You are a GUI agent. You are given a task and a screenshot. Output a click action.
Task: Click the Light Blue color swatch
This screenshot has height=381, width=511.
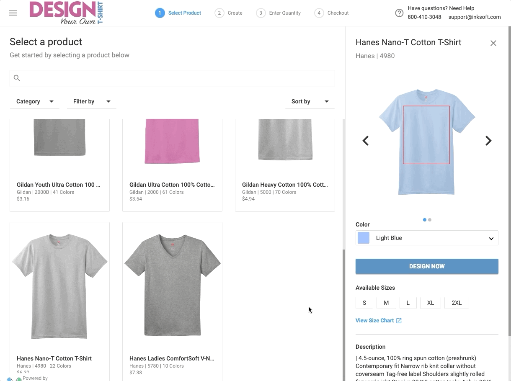point(363,238)
